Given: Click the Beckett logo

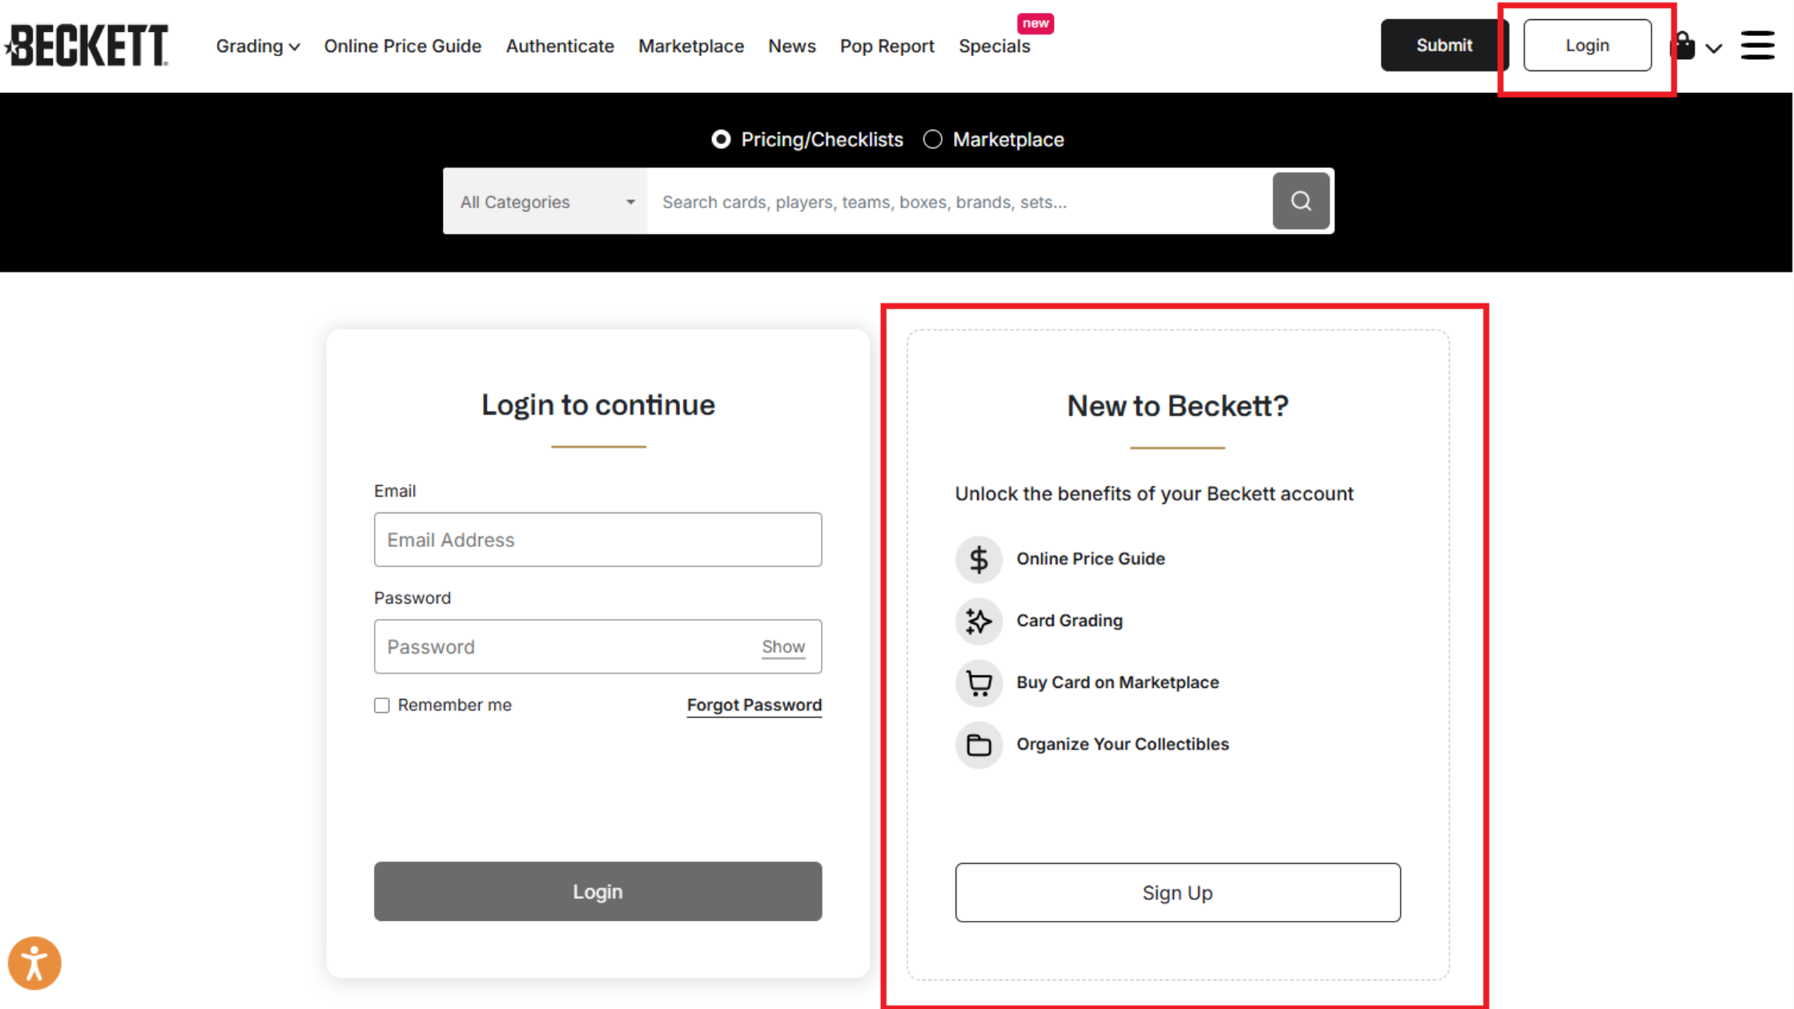Looking at the screenshot, I should [86, 45].
